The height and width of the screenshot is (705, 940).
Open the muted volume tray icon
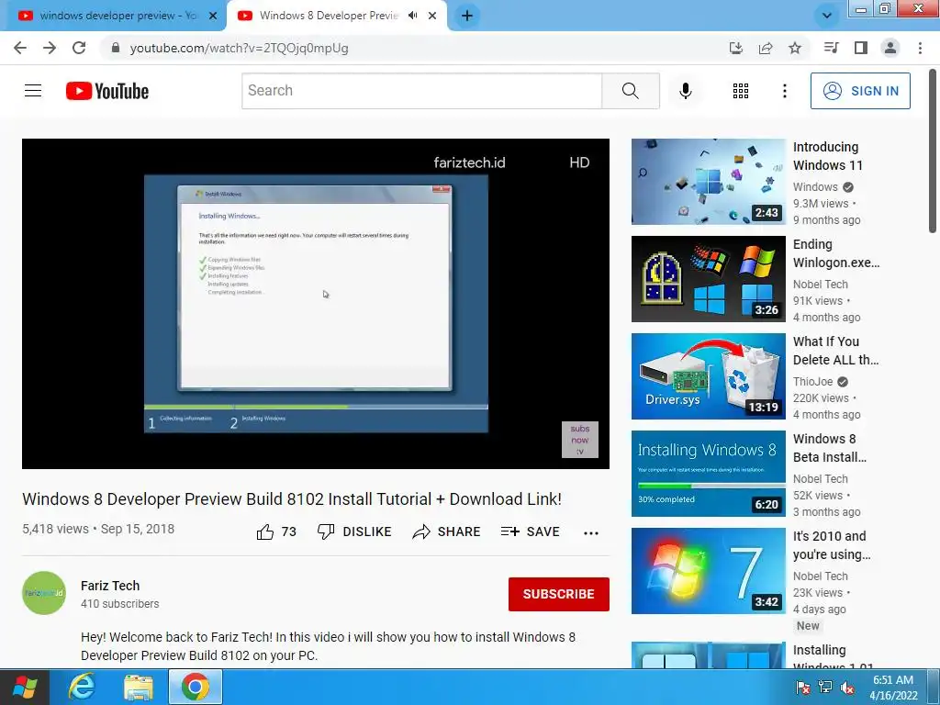(847, 688)
